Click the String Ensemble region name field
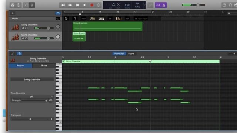 [32, 79]
